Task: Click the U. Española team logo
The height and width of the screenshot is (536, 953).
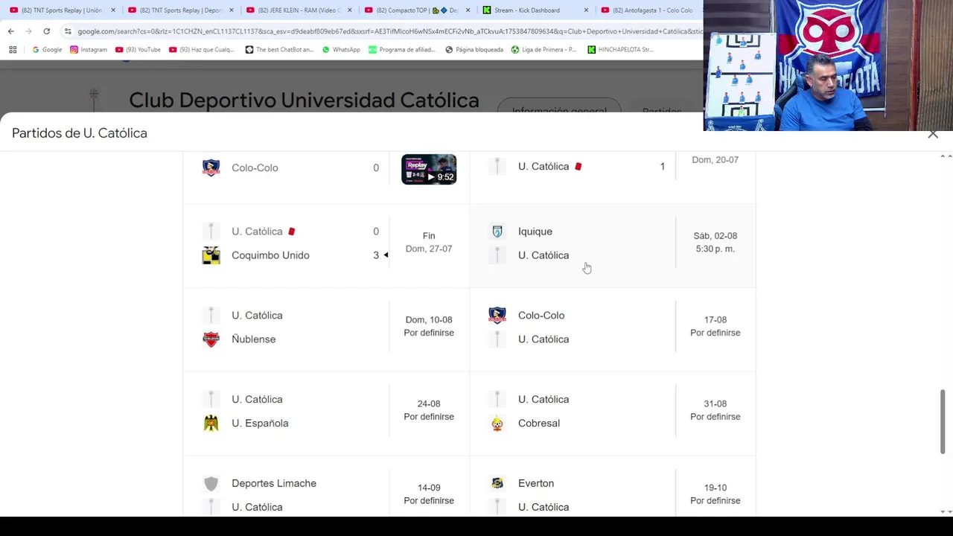Action: 211,424
